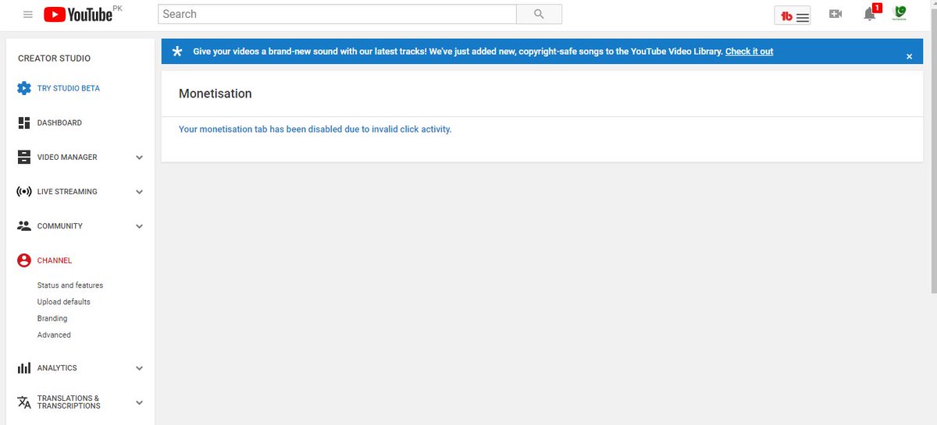The width and height of the screenshot is (937, 425).
Task: Open the hamburger guide menu
Action: pos(28,15)
